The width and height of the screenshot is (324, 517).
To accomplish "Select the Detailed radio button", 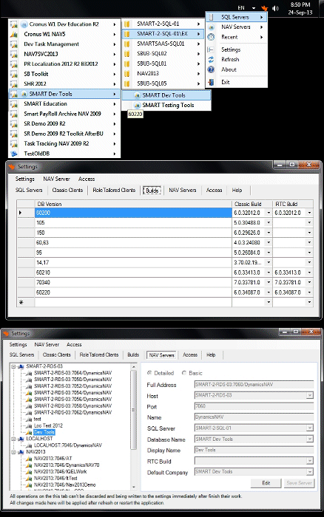I will pos(149,373).
